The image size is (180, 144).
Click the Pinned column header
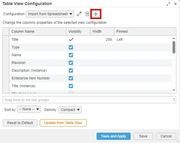coord(122,32)
